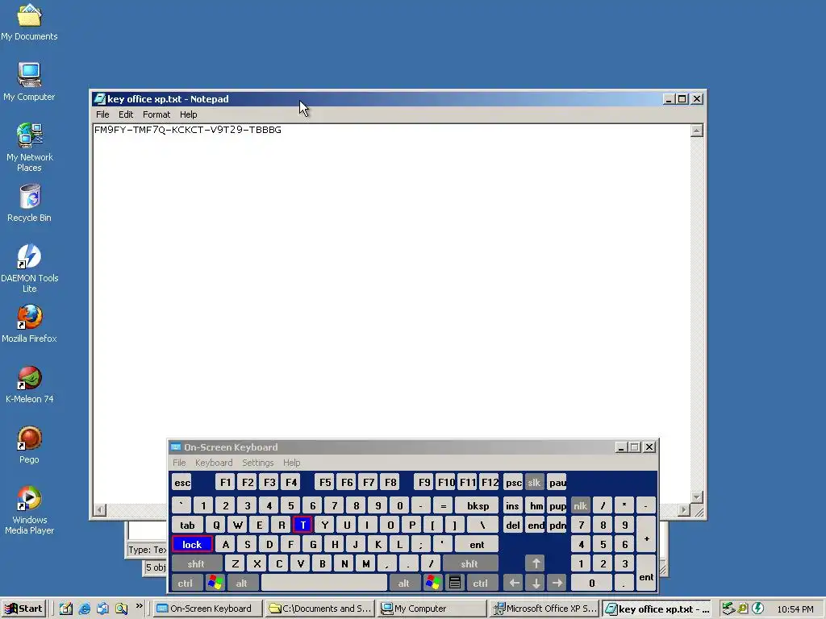Open On-Screen Keyboard Help menu
826x619 pixels.
(x=291, y=462)
